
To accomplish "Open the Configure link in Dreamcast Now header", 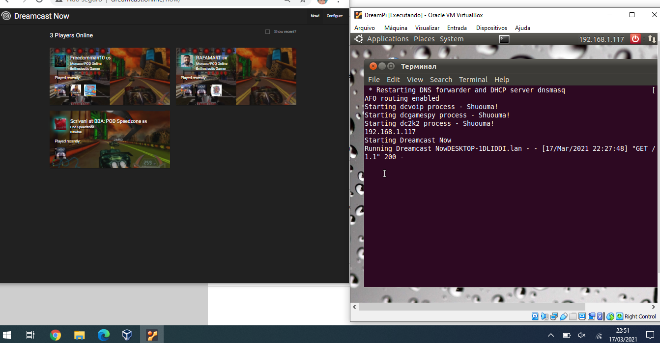I will (335, 16).
